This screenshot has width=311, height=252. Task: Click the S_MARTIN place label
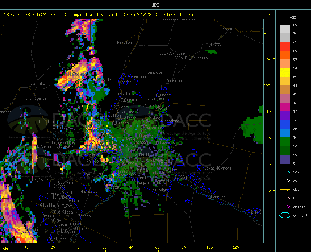point(143,154)
